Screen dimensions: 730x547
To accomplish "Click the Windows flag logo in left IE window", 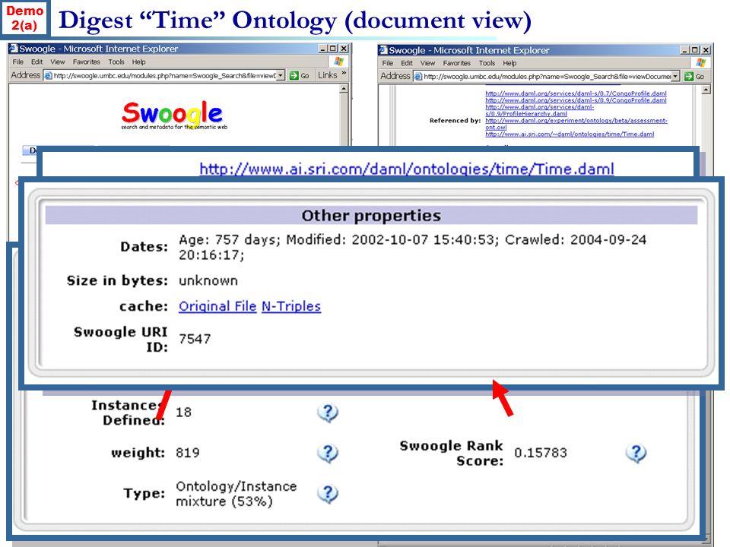I will (339, 62).
